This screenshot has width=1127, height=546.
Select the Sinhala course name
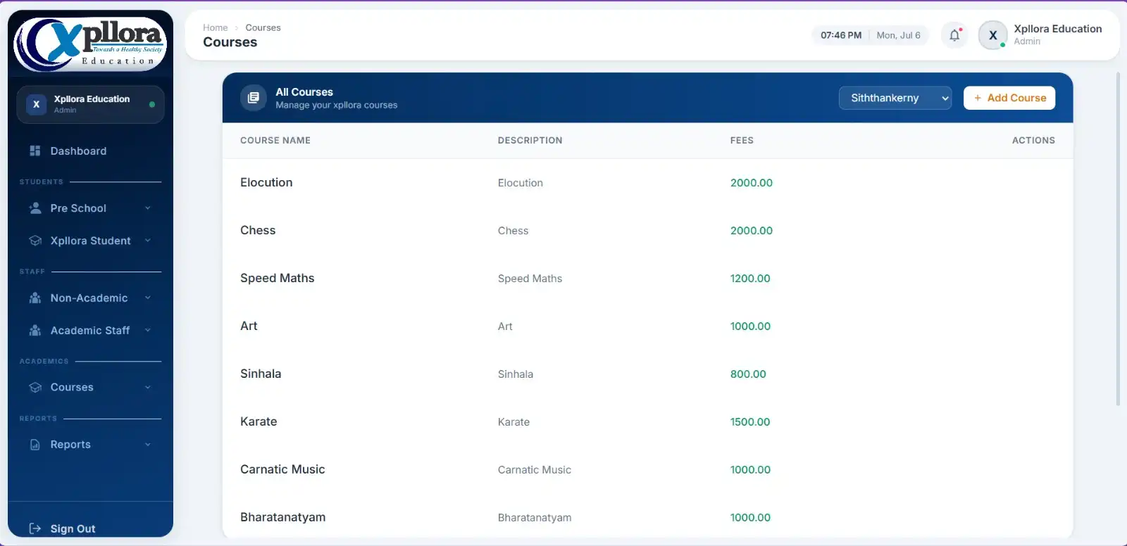coord(261,374)
